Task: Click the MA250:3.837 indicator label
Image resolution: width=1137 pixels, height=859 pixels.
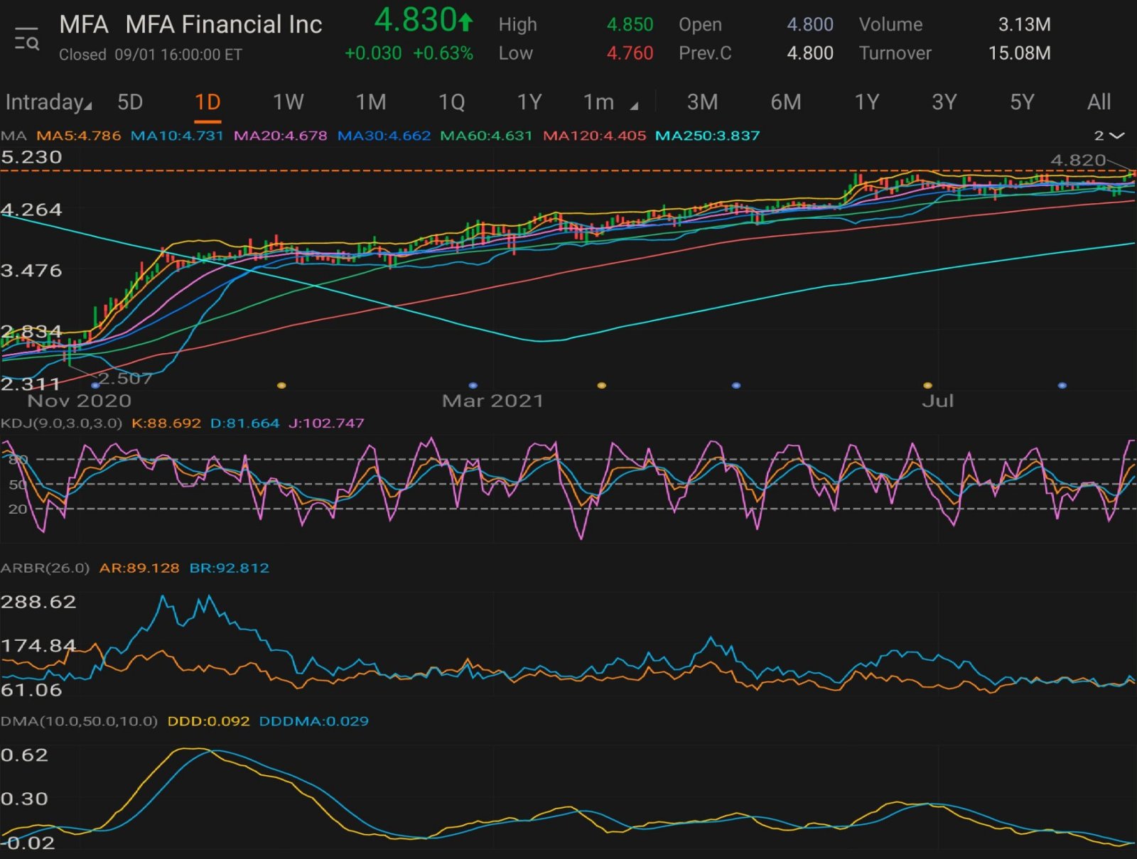Action: pyautogui.click(x=708, y=135)
